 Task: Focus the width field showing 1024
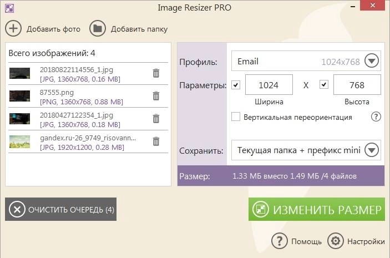click(269, 84)
